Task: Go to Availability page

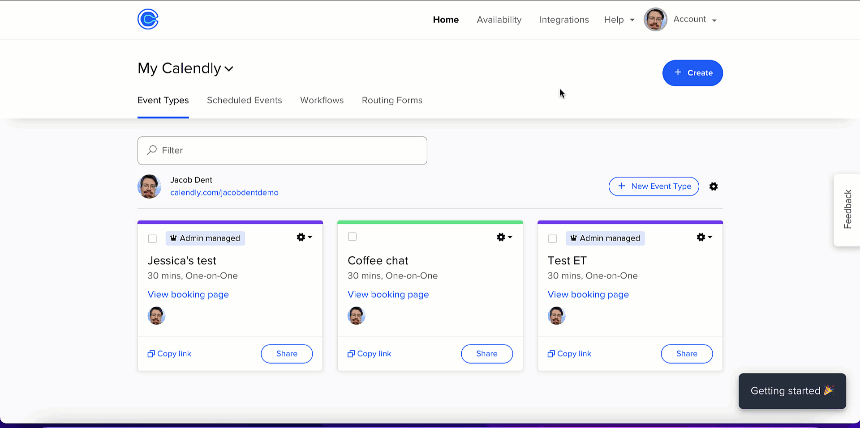Action: pyautogui.click(x=499, y=20)
